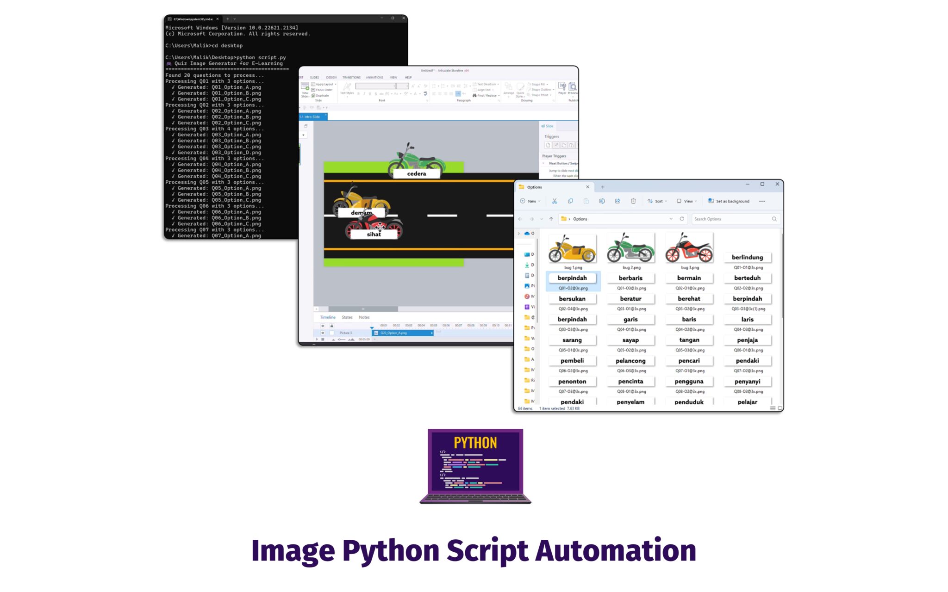
Task: Click the Delete trash icon in Explorer
Action: 633,201
